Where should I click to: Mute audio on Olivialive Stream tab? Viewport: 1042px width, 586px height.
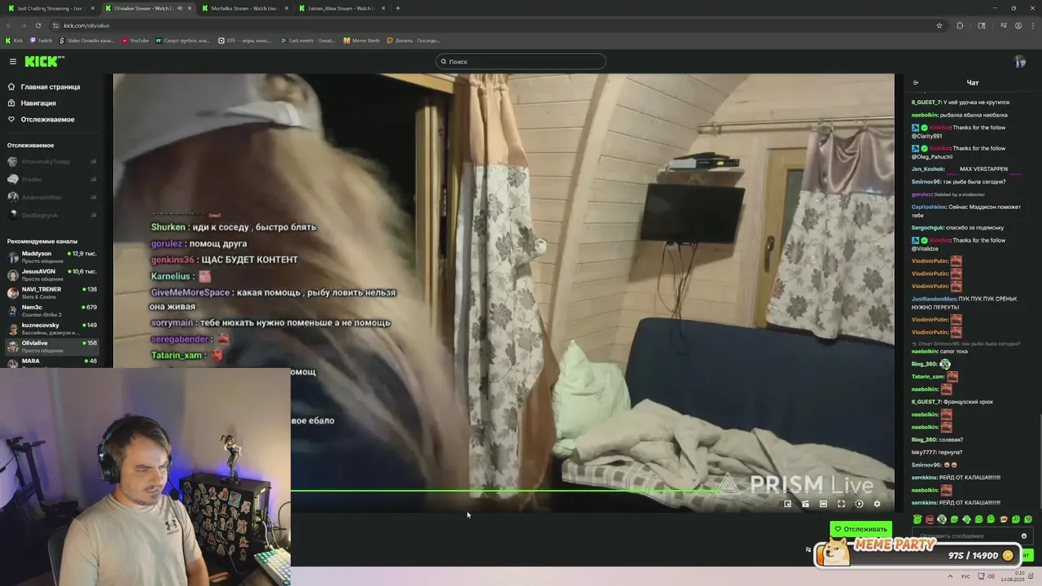tap(179, 8)
